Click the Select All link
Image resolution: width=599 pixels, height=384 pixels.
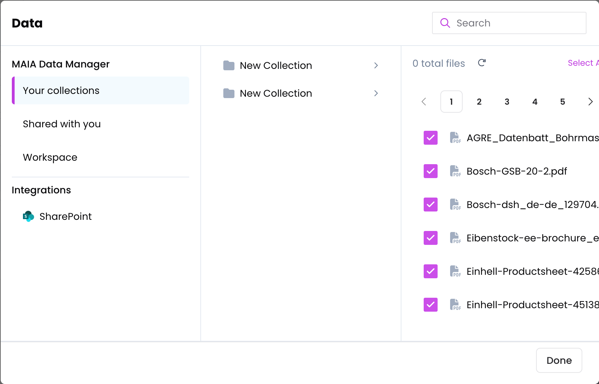point(583,63)
